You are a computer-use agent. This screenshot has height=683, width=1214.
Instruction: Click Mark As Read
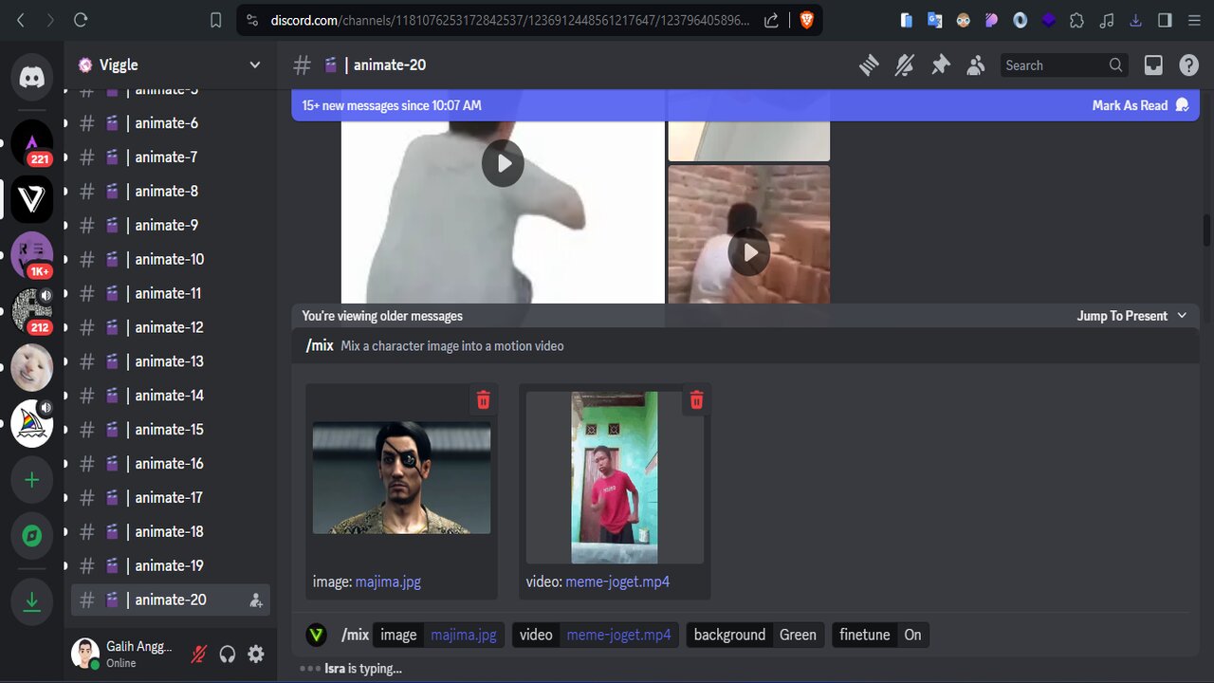pyautogui.click(x=1139, y=105)
